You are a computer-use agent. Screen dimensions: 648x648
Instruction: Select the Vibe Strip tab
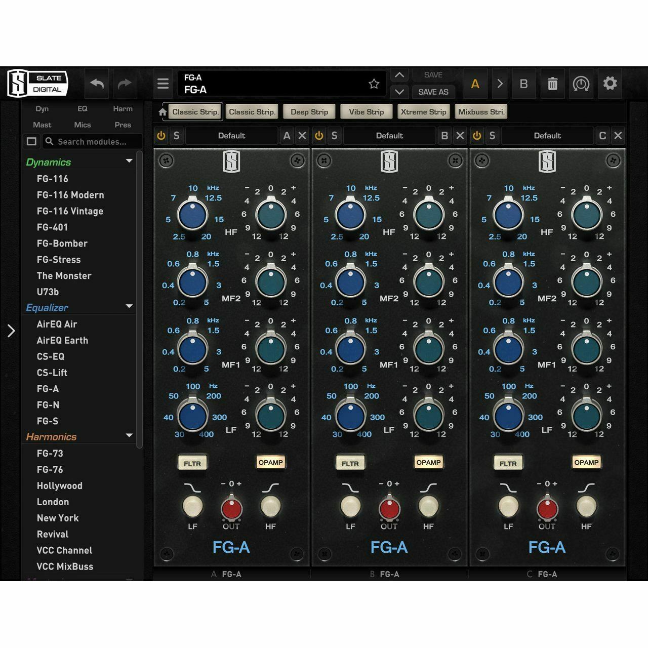point(367,112)
